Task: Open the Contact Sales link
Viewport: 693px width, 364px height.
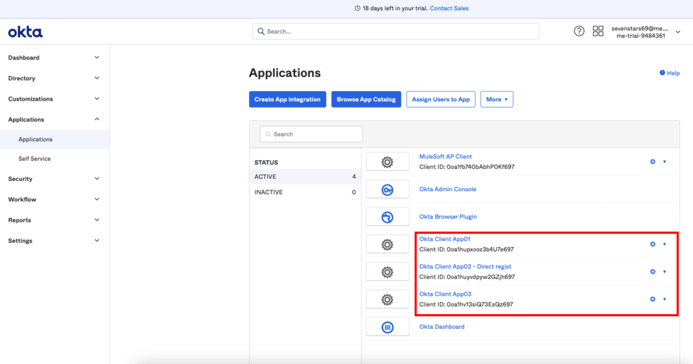Action: (449, 8)
